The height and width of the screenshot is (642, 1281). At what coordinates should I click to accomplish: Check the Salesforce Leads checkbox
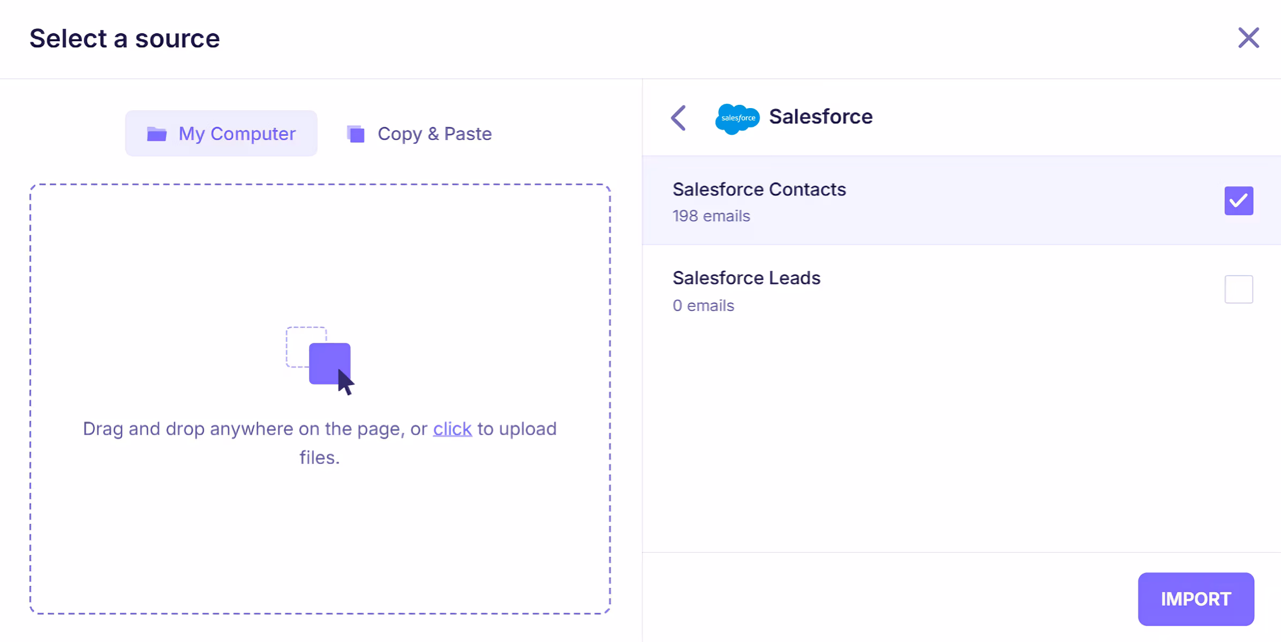pos(1239,289)
